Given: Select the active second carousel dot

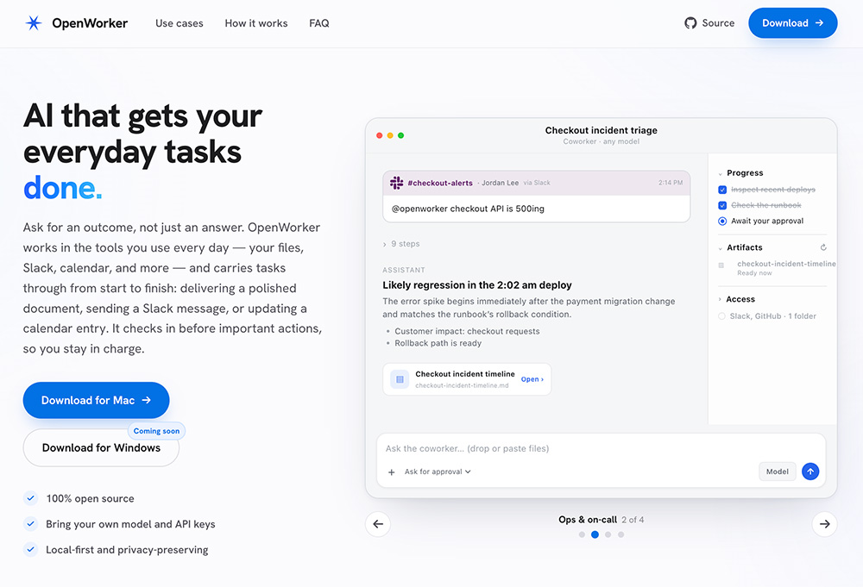Looking at the screenshot, I should tap(595, 534).
